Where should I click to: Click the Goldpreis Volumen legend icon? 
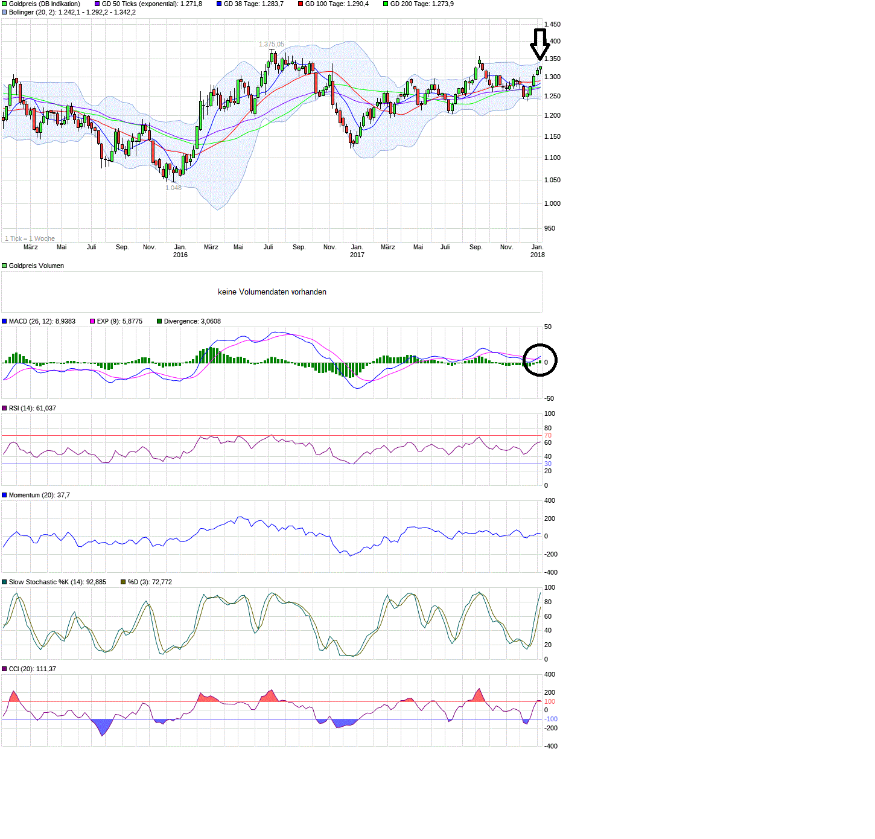(4, 266)
